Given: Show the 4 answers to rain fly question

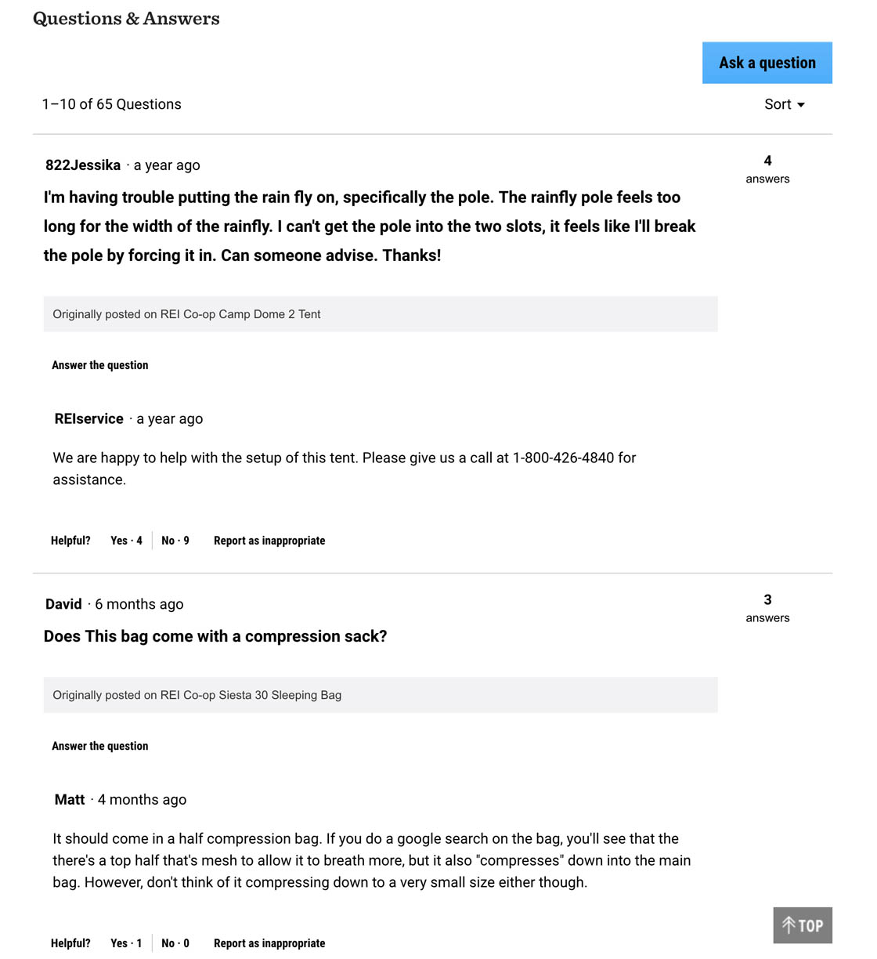Looking at the screenshot, I should [x=767, y=168].
